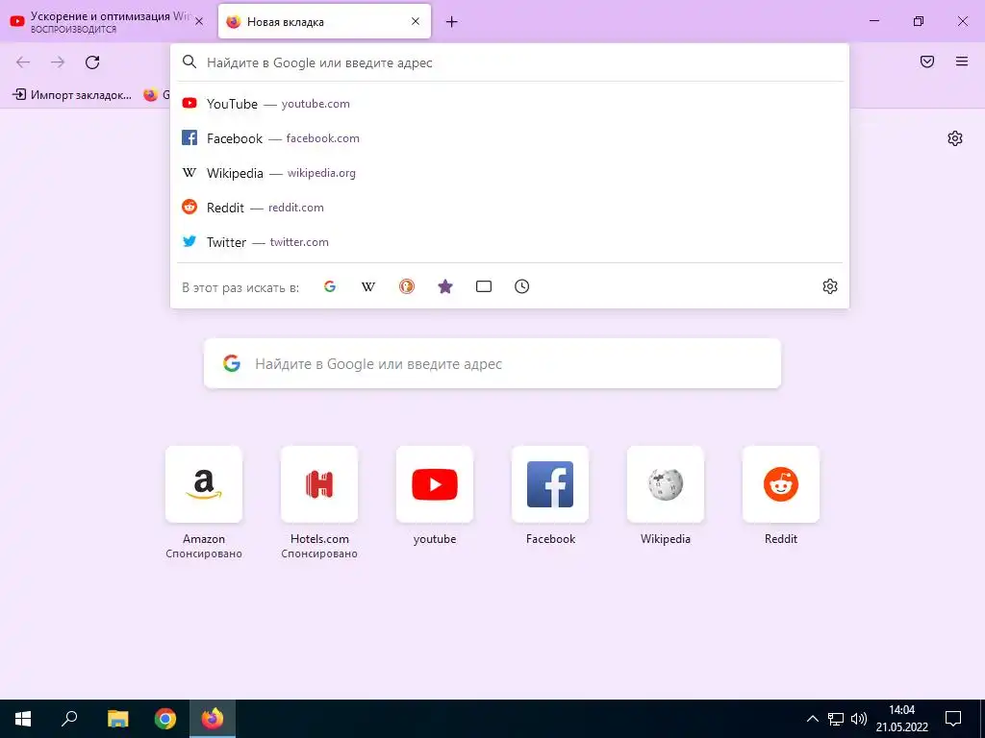Click the forward navigation arrow
This screenshot has height=738, width=985.
pyautogui.click(x=58, y=62)
